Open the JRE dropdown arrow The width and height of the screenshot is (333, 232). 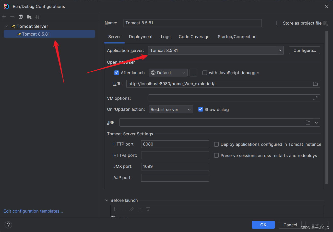point(317,123)
